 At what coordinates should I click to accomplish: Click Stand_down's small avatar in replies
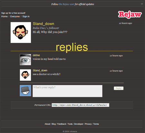coord(25,75)
